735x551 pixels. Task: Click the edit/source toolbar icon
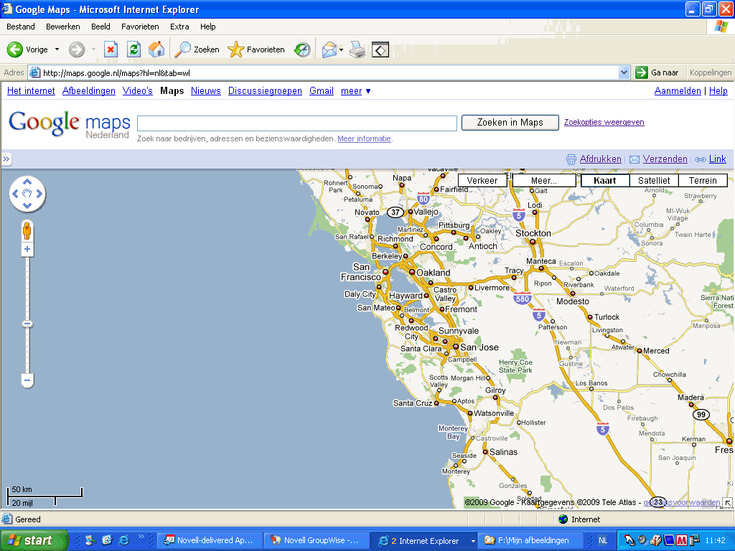(380, 50)
